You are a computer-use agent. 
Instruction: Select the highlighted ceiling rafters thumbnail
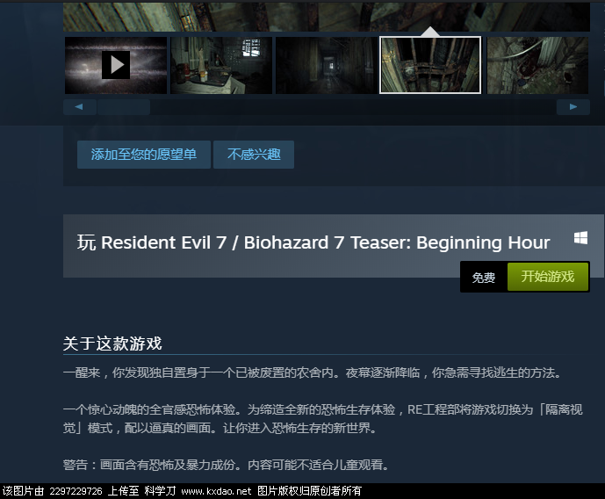pyautogui.click(x=430, y=65)
